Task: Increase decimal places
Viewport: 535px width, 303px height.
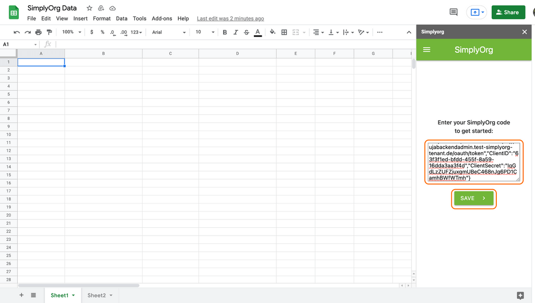Action: 123,32
